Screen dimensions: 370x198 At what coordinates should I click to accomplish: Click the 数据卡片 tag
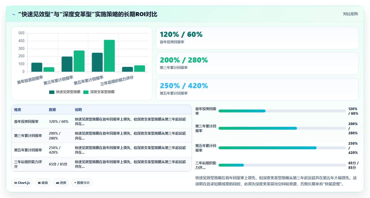(82, 183)
